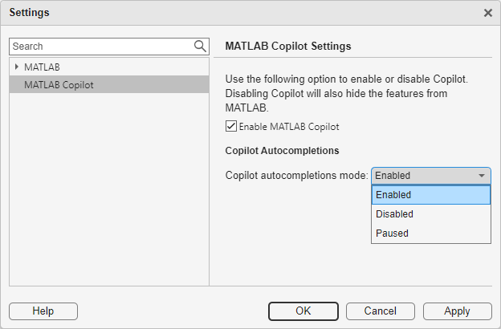Focus the Search settings input field
This screenshot has width=501, height=329.
pos(100,47)
